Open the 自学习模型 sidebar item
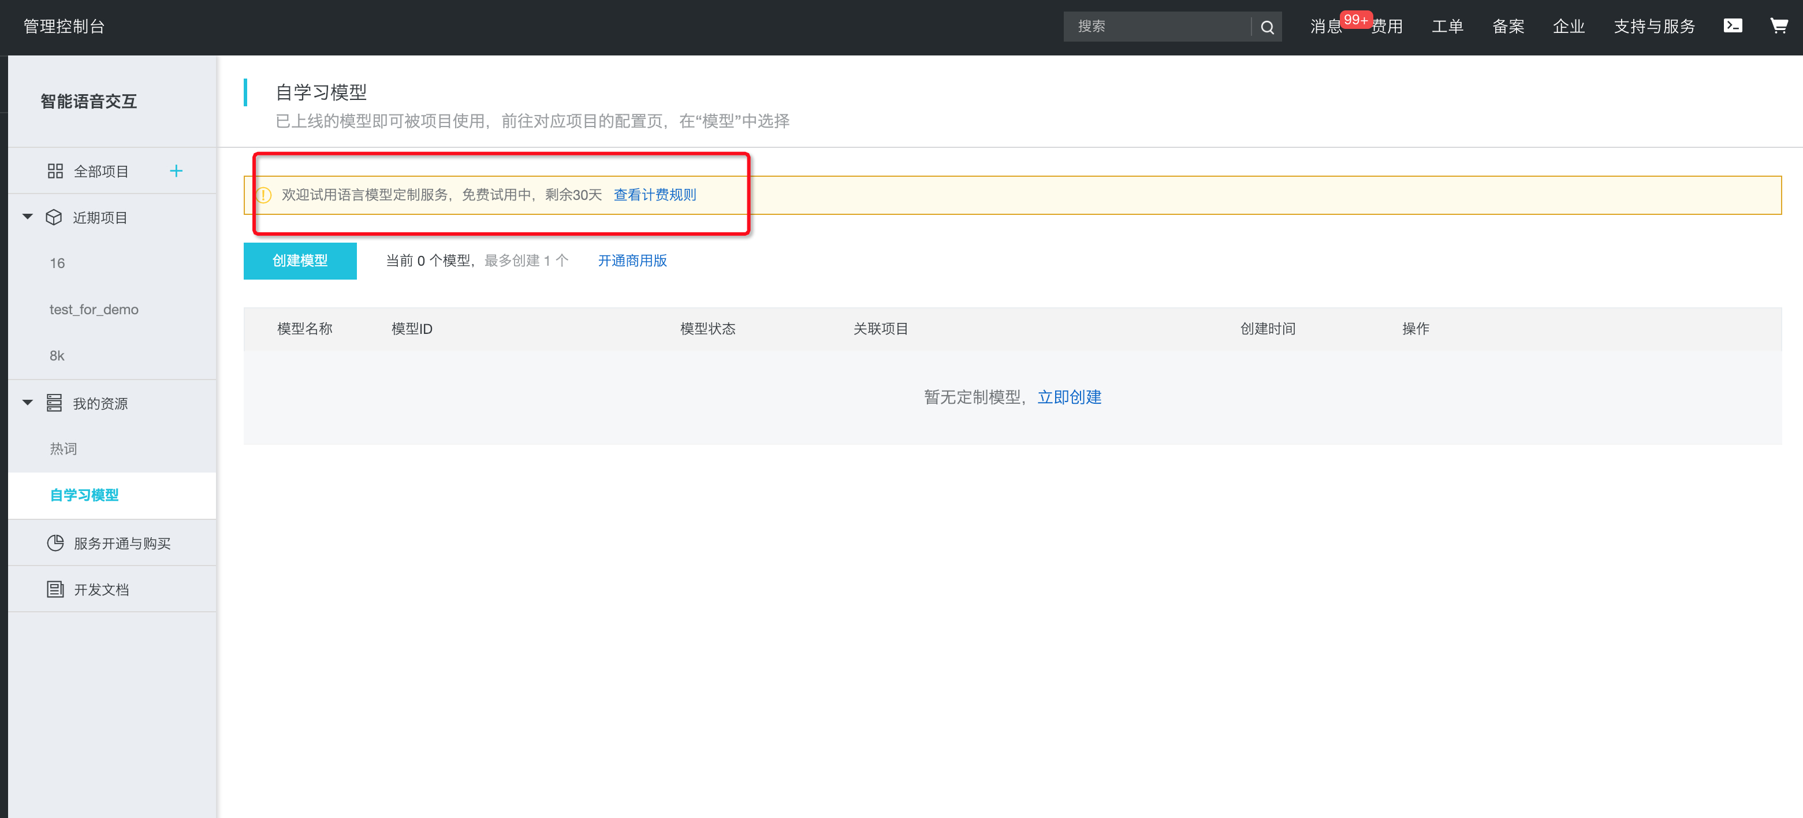The image size is (1803, 818). (x=84, y=495)
